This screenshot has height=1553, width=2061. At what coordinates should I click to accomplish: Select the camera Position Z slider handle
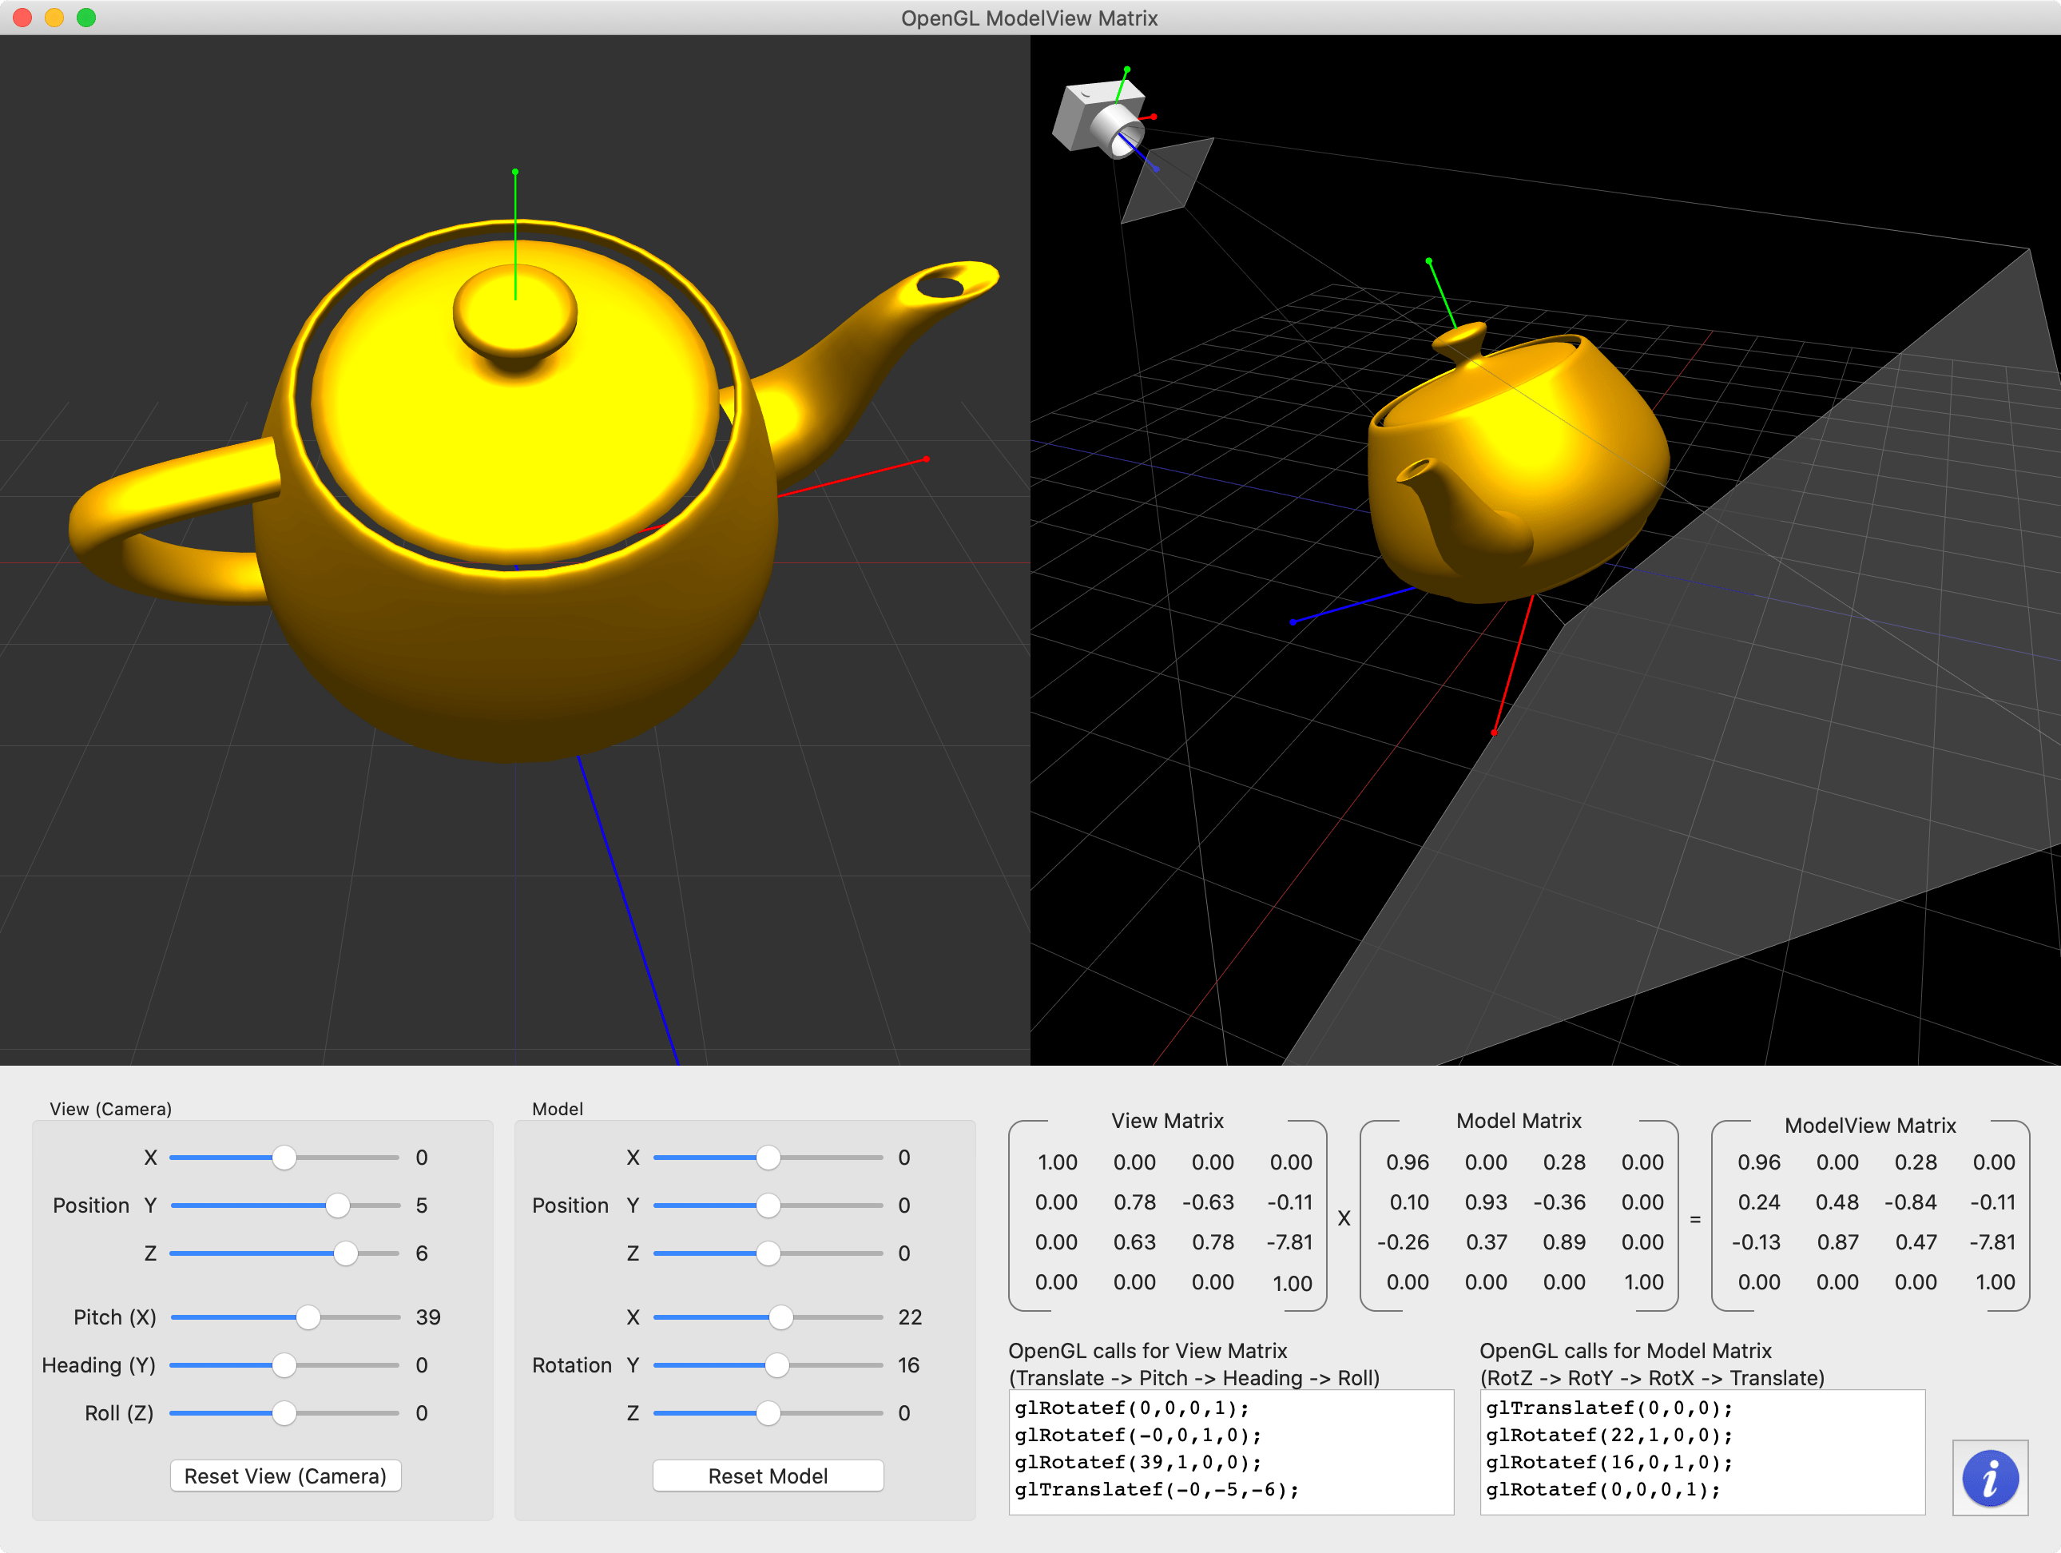click(347, 1253)
